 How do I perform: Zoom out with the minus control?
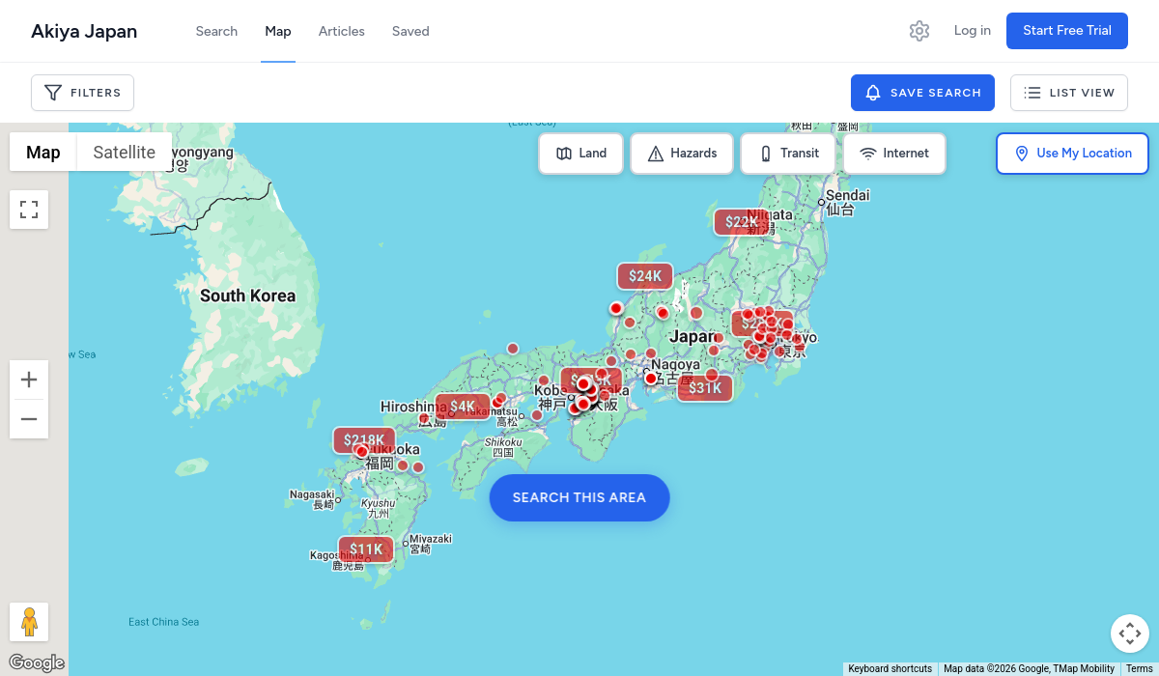point(29,419)
